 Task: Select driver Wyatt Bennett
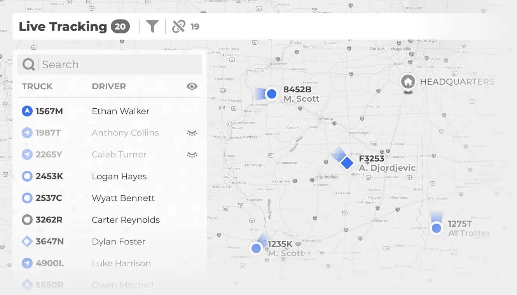(x=123, y=198)
